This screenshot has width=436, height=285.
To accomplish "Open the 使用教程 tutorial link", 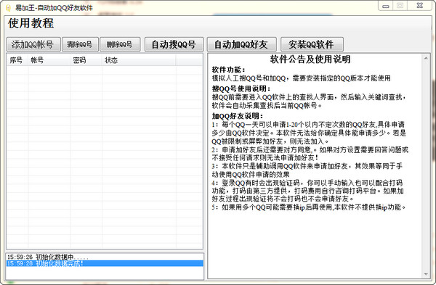I will click(x=31, y=23).
